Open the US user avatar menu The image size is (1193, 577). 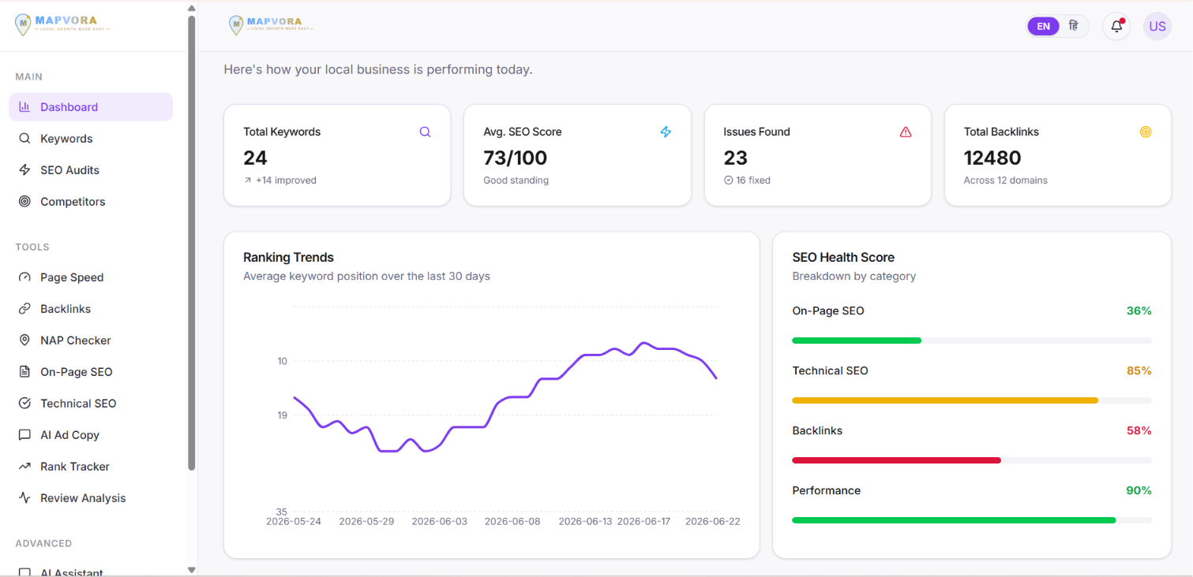(1157, 26)
